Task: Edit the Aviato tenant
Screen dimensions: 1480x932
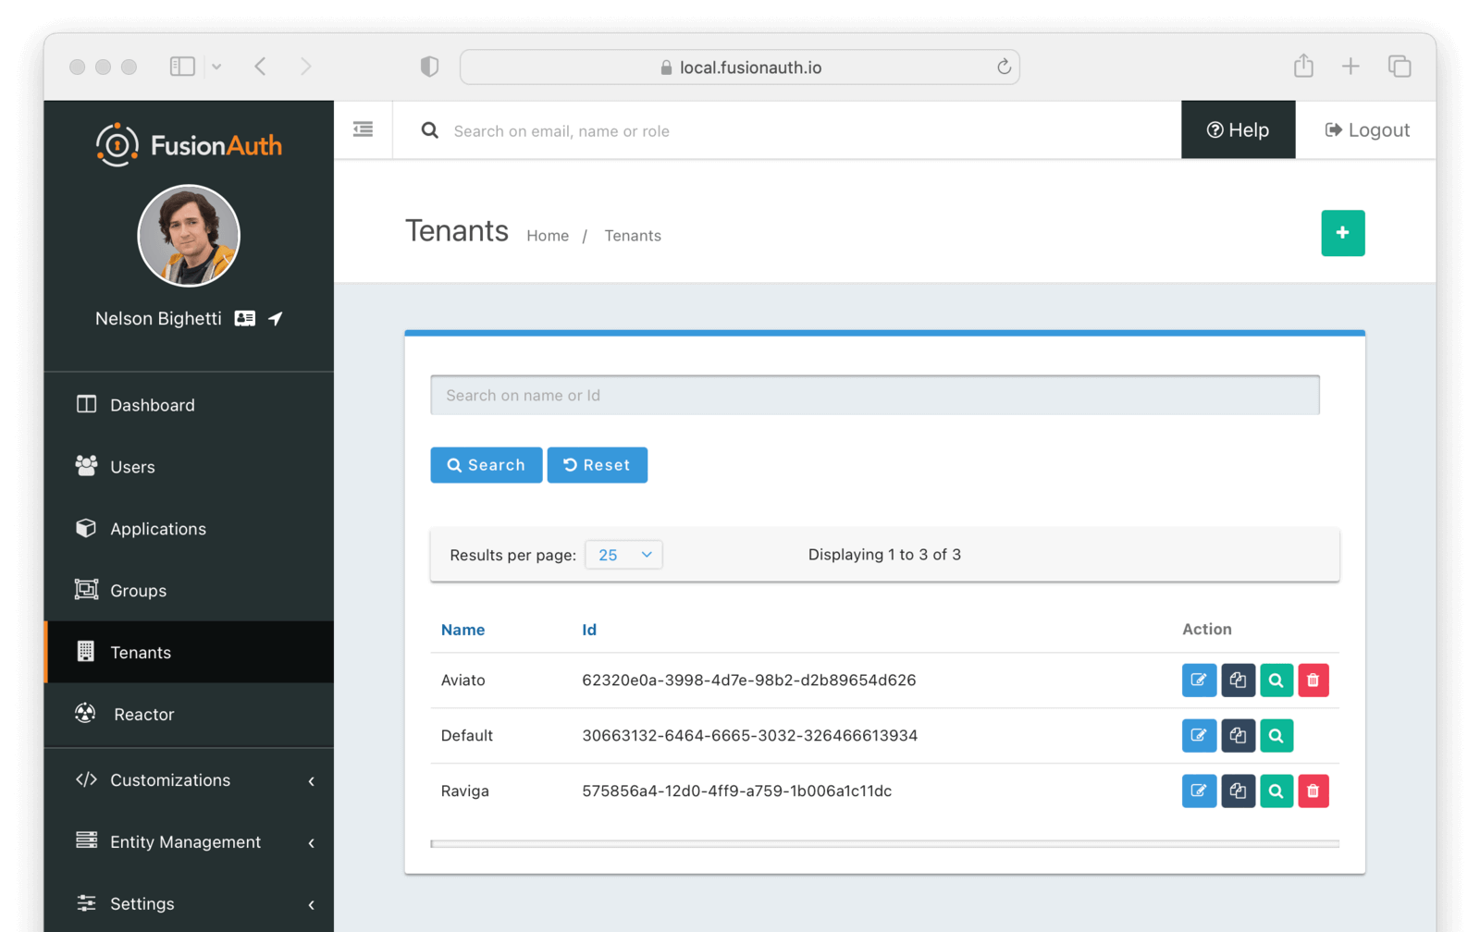Action: [x=1199, y=681]
